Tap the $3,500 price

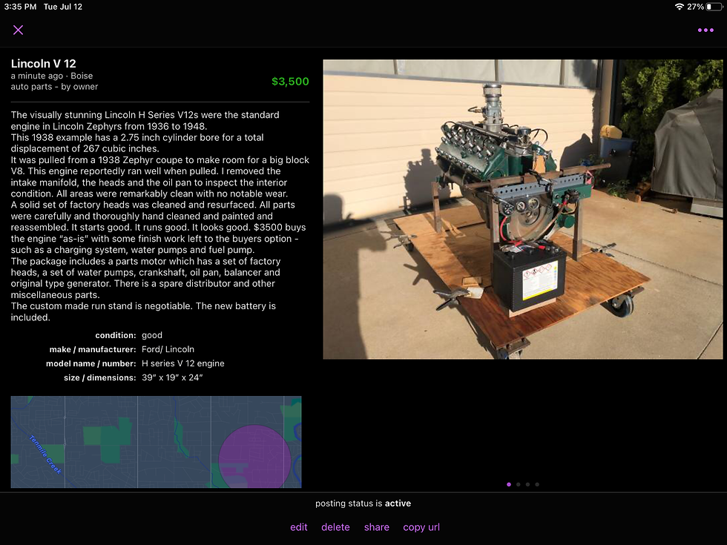(x=290, y=82)
